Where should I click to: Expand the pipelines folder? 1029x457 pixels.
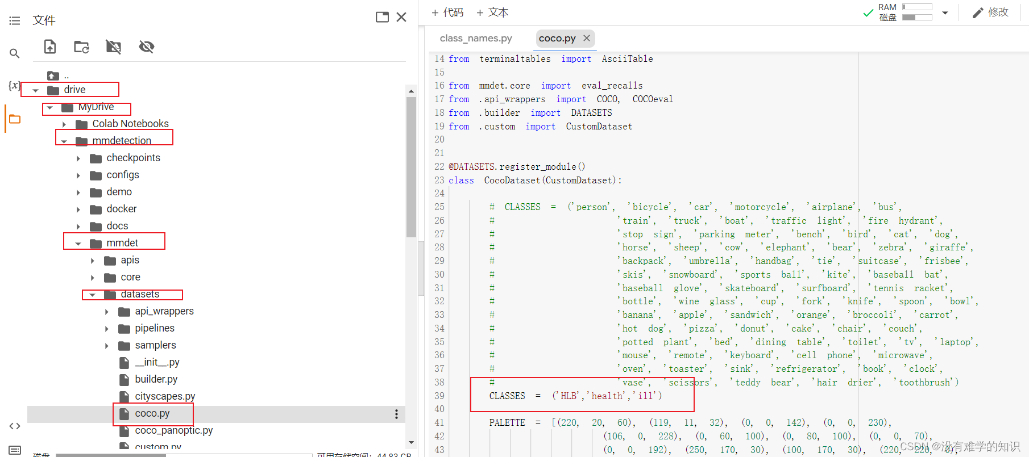click(107, 329)
